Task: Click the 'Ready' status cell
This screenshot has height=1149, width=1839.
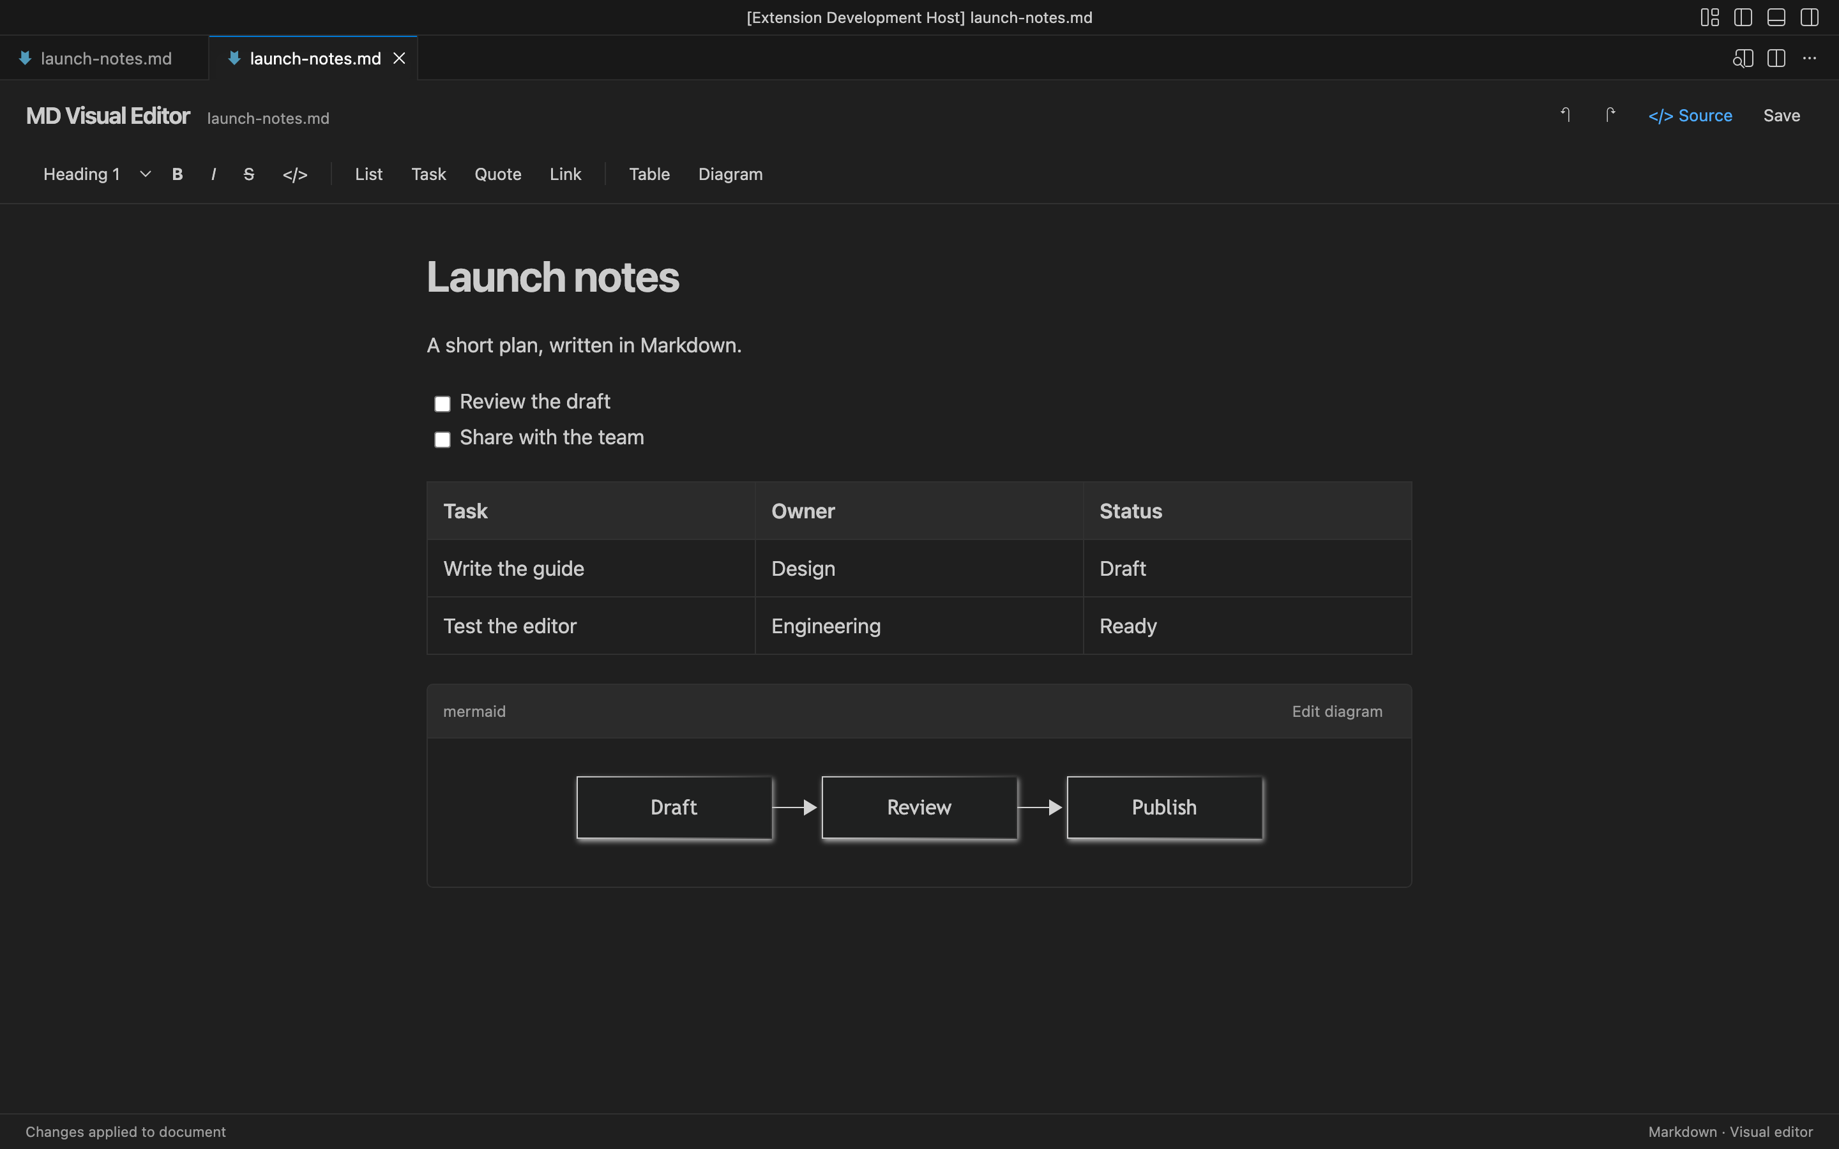Action: 1247,626
